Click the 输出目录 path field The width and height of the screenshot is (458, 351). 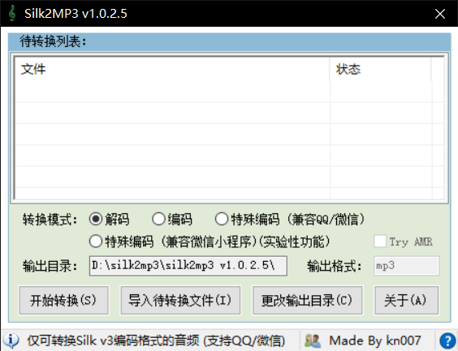point(188,266)
